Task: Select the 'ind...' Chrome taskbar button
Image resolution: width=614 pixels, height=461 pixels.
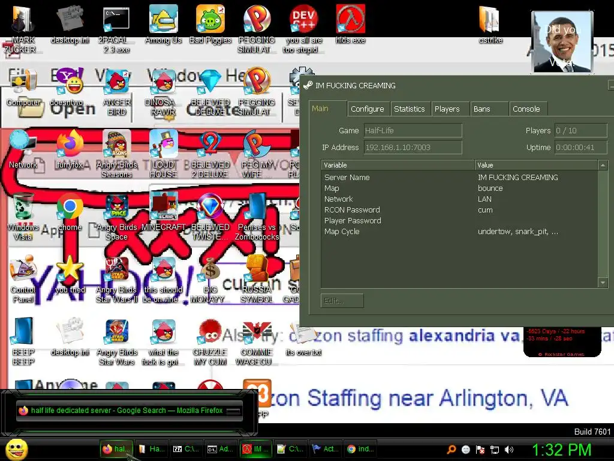Action: tap(362, 449)
